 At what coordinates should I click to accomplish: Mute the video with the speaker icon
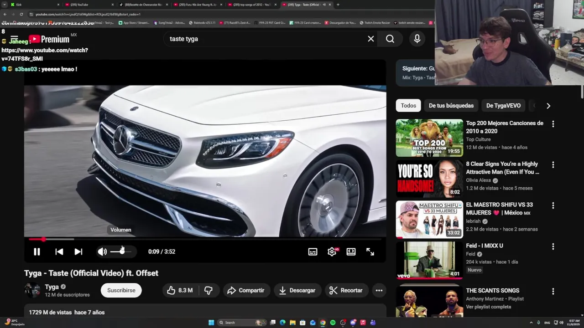click(102, 251)
